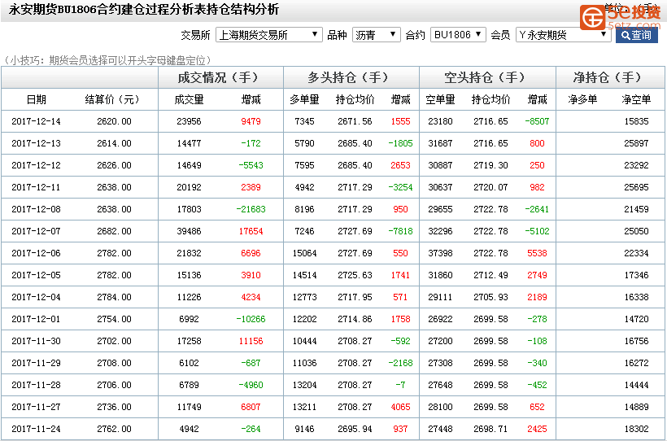
Task: Expand the 合约 BU1806 dropdown
Action: point(458,35)
